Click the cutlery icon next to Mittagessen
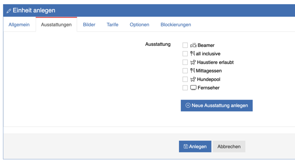 click(192, 70)
